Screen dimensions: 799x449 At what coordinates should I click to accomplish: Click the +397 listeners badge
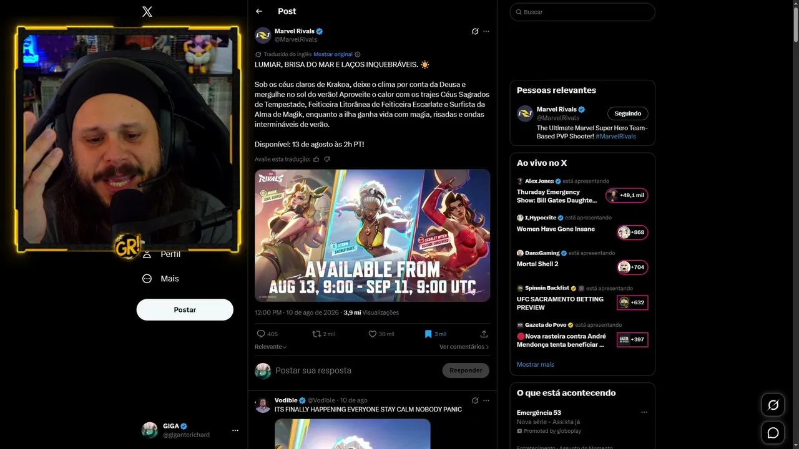click(632, 340)
